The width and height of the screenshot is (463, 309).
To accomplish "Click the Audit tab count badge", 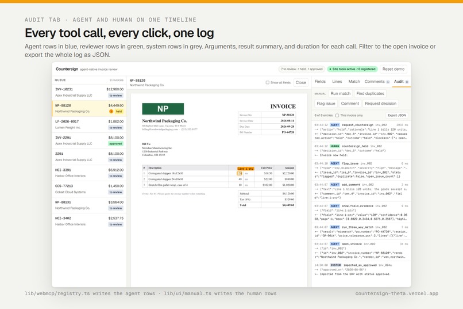I will coord(407,82).
